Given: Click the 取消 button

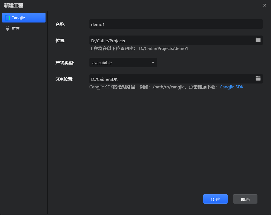Looking at the screenshot, I should [245, 199].
